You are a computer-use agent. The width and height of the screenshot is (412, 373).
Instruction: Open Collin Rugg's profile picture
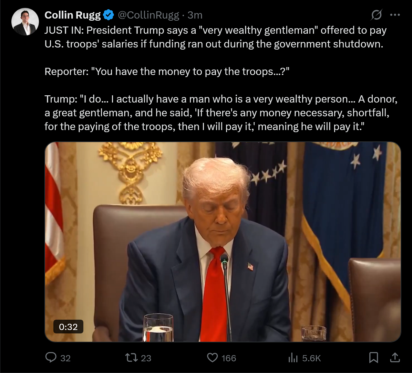pos(25,22)
